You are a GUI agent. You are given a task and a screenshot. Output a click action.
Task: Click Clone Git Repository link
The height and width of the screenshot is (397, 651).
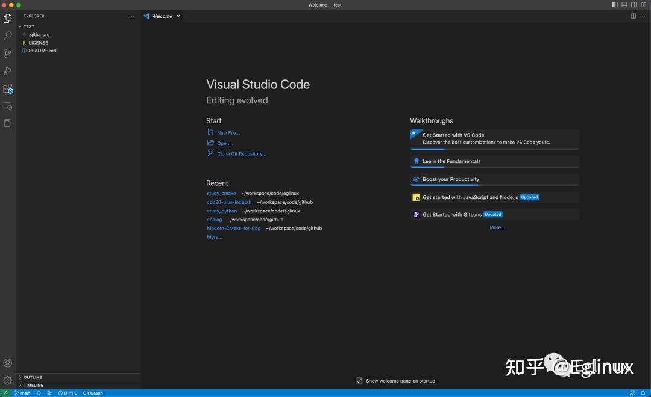pos(241,154)
